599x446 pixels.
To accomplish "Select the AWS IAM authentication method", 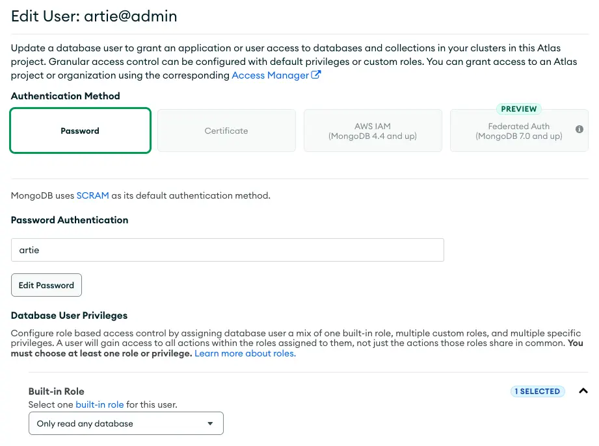I will click(x=373, y=130).
